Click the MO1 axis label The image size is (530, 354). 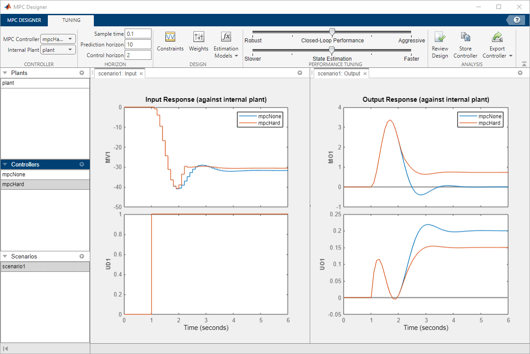[331, 158]
